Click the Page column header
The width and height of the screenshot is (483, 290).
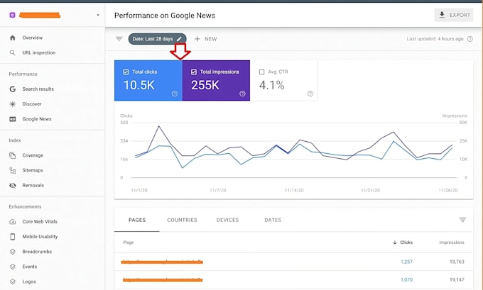(129, 242)
